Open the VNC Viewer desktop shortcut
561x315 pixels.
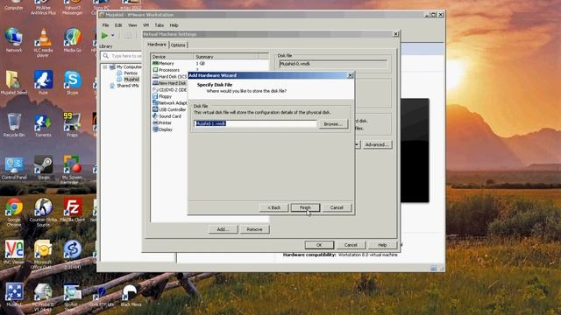pos(14,252)
